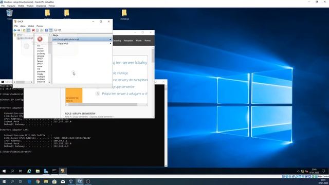Click the Back arrow in DHCP toolbar
Image resolution: width=329 pixels, height=185 pixels.
point(15,30)
